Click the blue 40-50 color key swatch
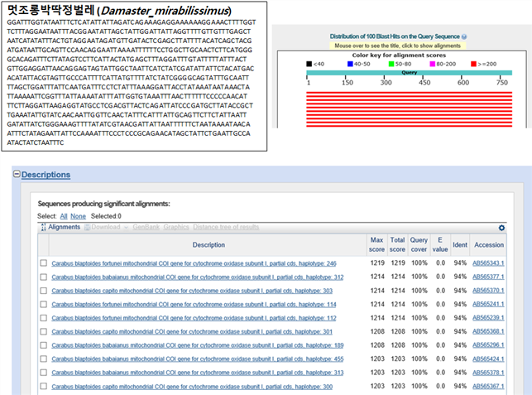This screenshot has width=532, height=395. click(350, 64)
